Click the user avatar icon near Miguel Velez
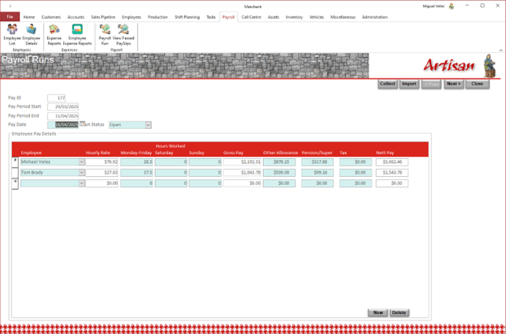506x334 pixels. tap(451, 6)
